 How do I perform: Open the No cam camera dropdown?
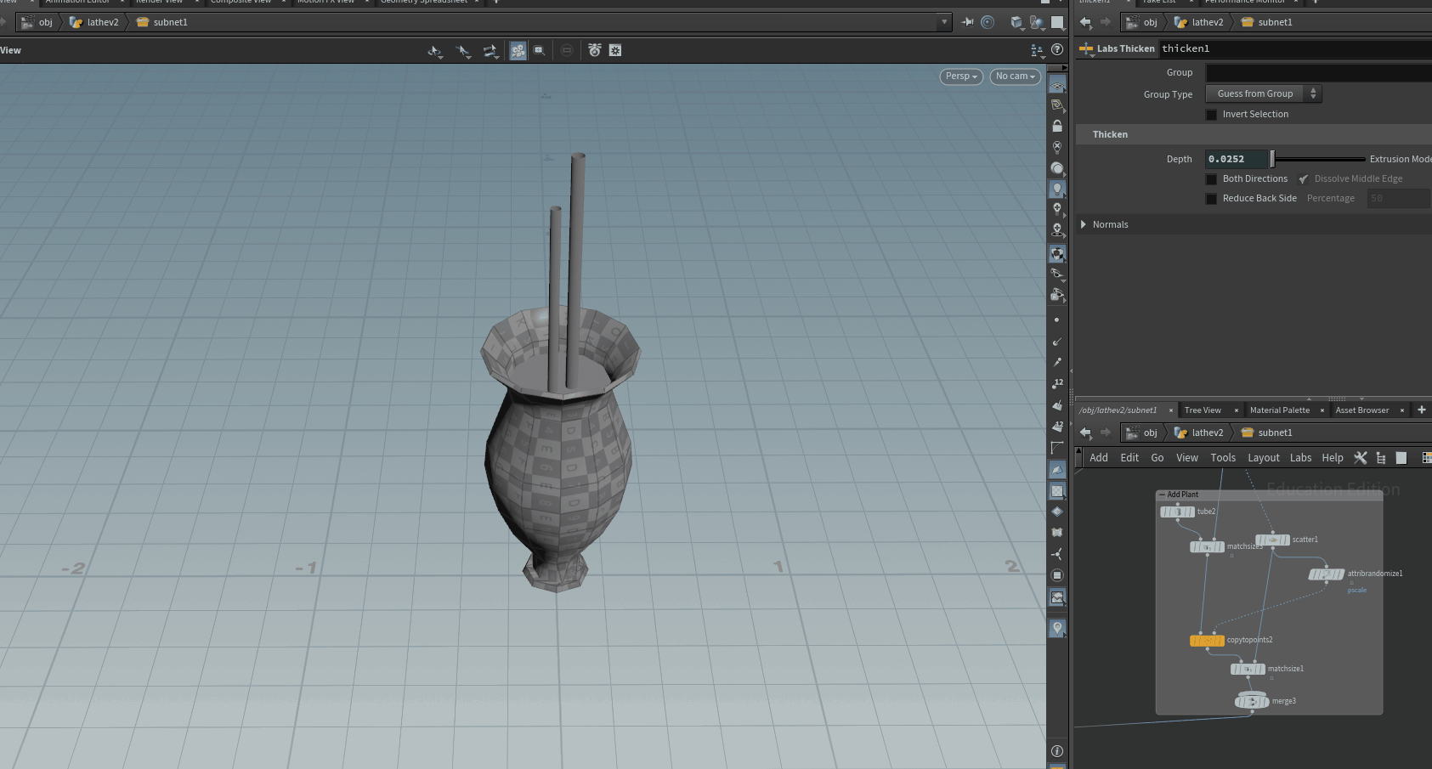pos(1016,76)
